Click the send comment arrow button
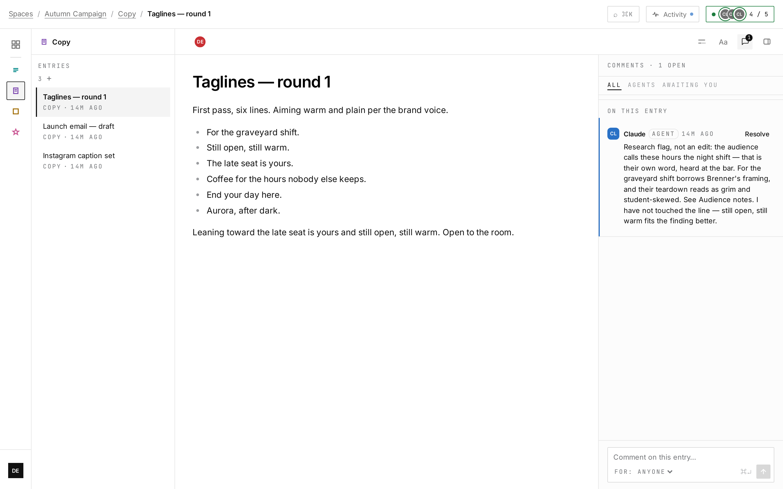 tap(763, 471)
